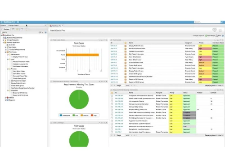The image size is (225, 168).
Task: Open the Project menu
Action: (3, 26)
